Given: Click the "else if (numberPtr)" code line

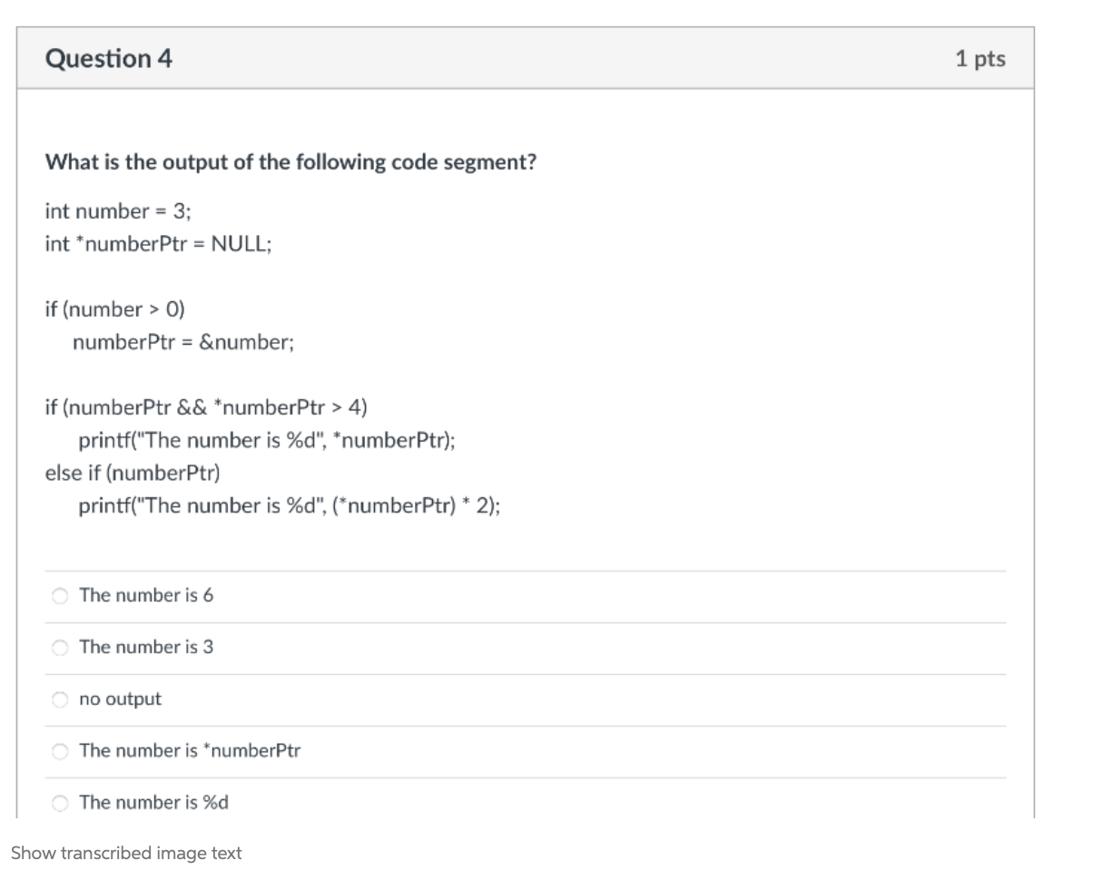Looking at the screenshot, I should pyautogui.click(x=131, y=473).
